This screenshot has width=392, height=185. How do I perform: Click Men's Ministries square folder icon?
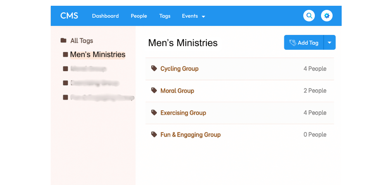coord(66,55)
